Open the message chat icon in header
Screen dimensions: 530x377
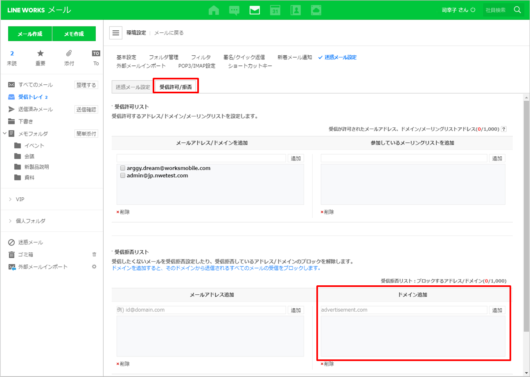(234, 10)
